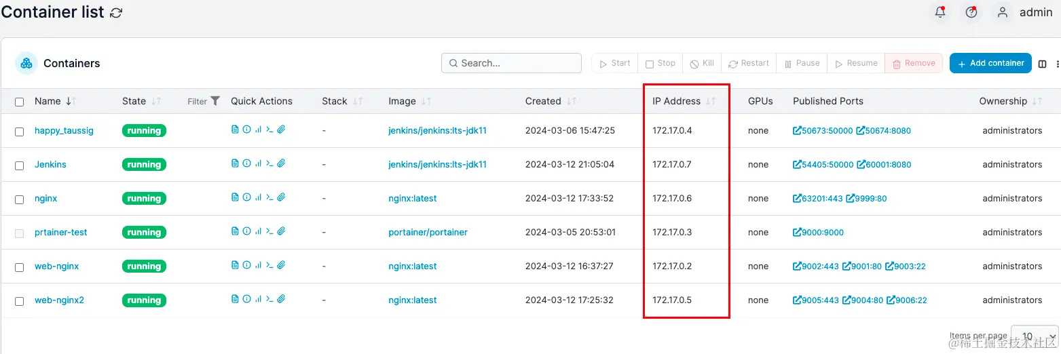The height and width of the screenshot is (354, 1061).
Task: Open published port 9999:80 link
Action: point(866,198)
